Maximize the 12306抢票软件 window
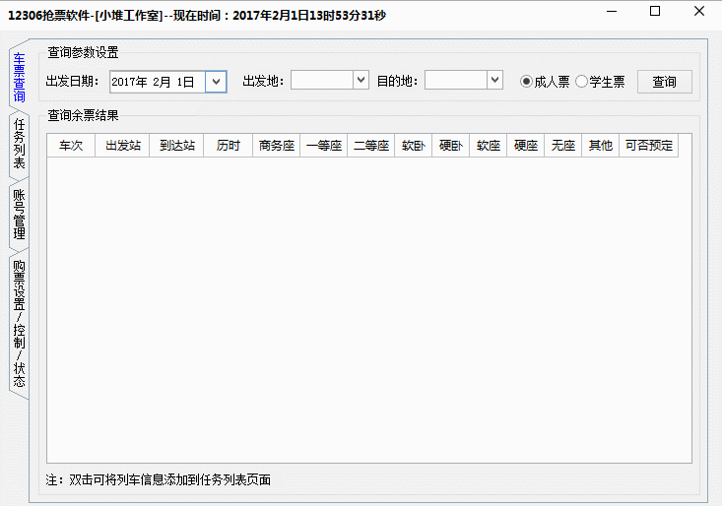Viewport: 722px width, 506px height. point(655,12)
